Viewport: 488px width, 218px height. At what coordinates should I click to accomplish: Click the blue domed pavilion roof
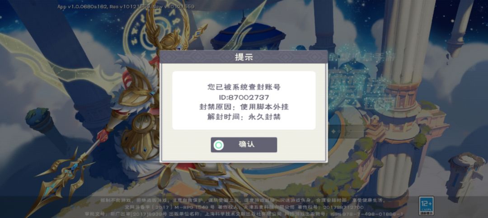[248, 32]
